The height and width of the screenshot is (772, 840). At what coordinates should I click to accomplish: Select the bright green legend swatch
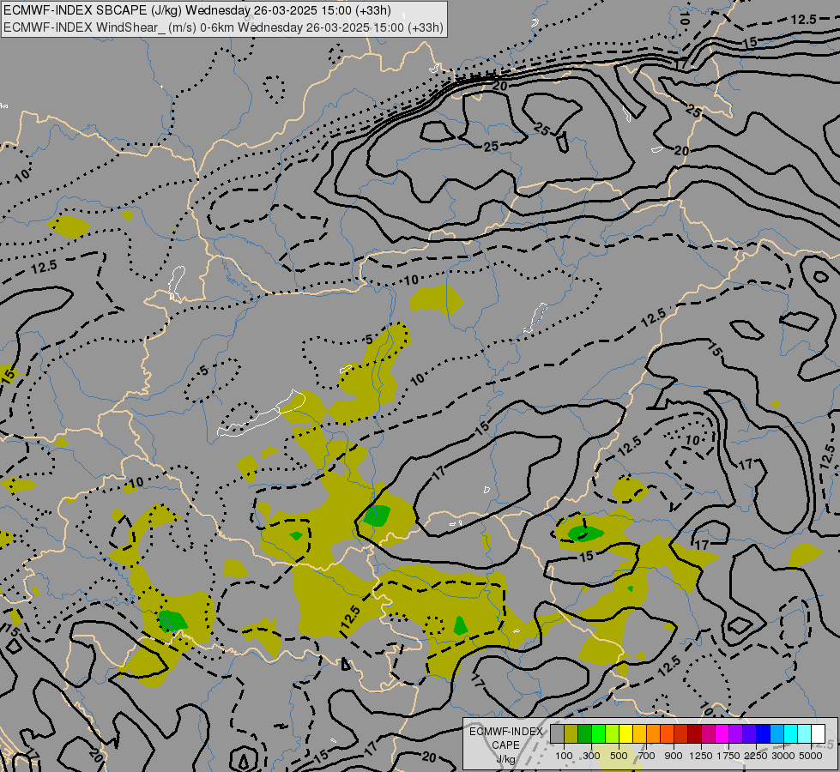point(598,733)
